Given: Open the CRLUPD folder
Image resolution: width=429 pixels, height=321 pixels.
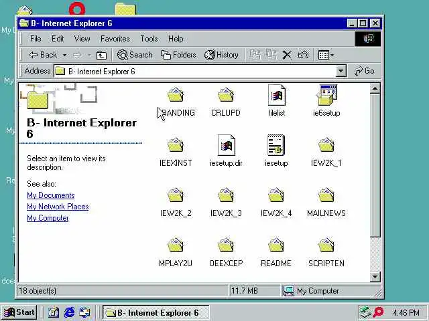Looking at the screenshot, I should (x=226, y=95).
